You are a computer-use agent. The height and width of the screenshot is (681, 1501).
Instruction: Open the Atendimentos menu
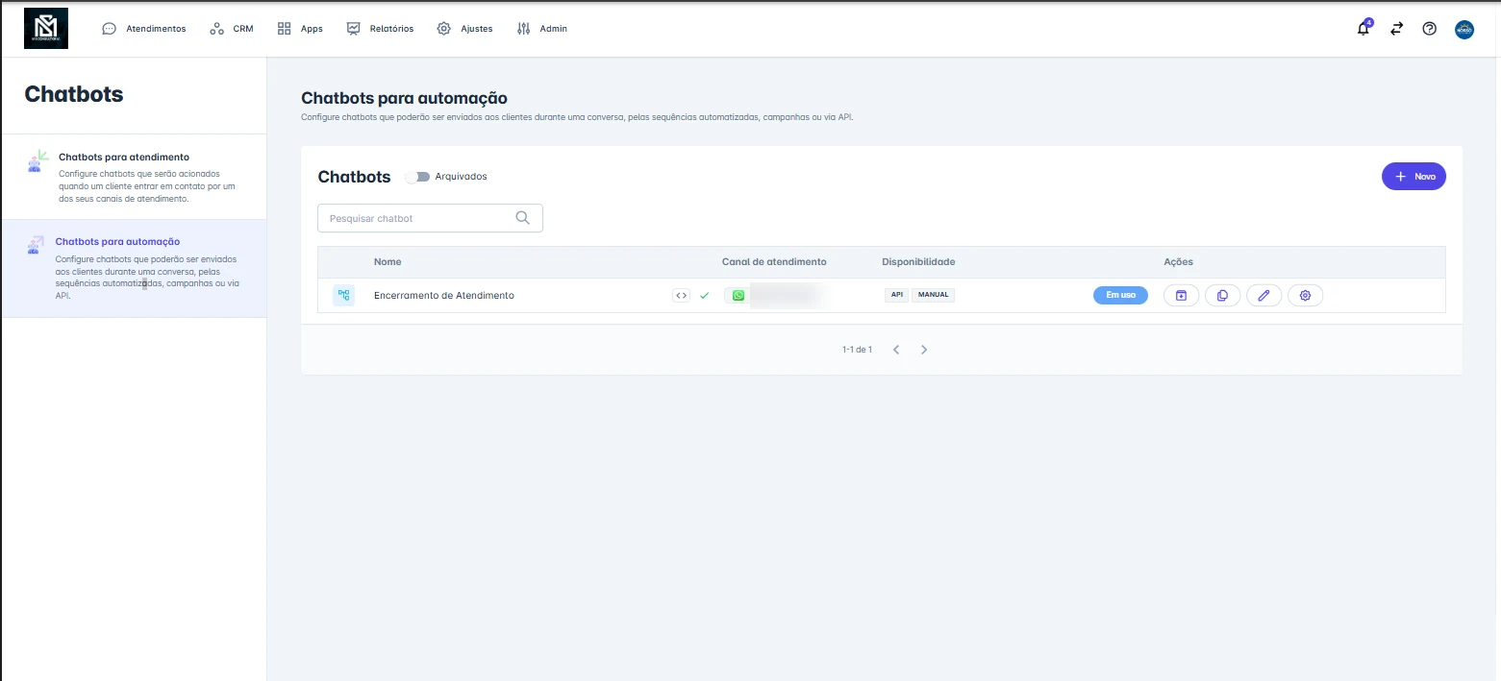[x=144, y=29]
